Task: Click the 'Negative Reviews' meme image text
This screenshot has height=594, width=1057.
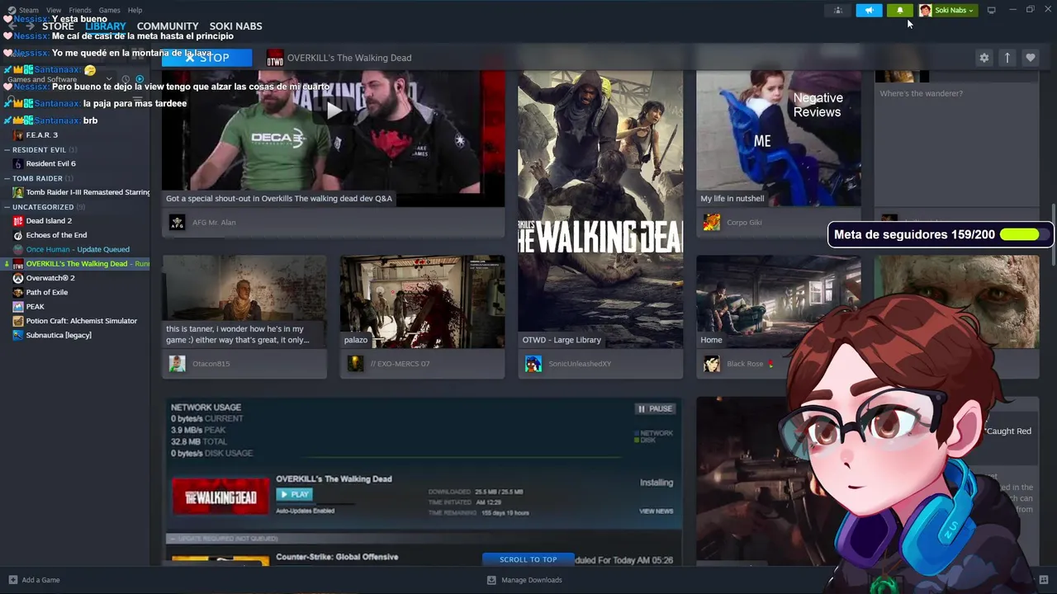Action: click(818, 105)
